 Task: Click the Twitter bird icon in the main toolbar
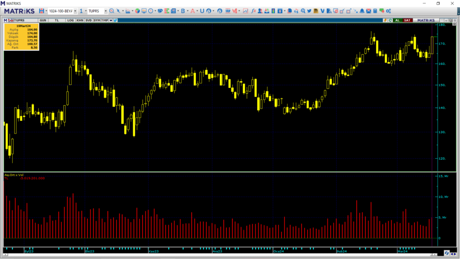click(309, 11)
